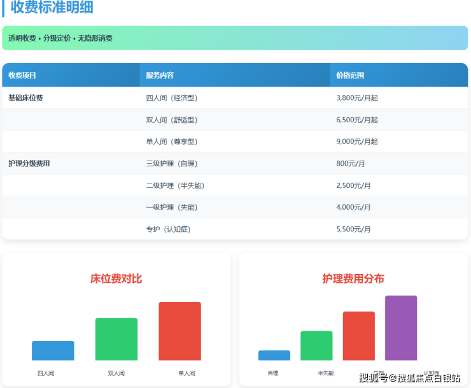471x388 pixels.
Task: Click the 5,500元/月 price cell
Action: pos(353,229)
